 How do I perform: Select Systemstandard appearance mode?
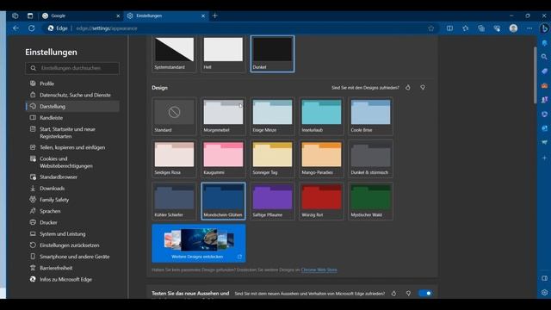(x=174, y=53)
